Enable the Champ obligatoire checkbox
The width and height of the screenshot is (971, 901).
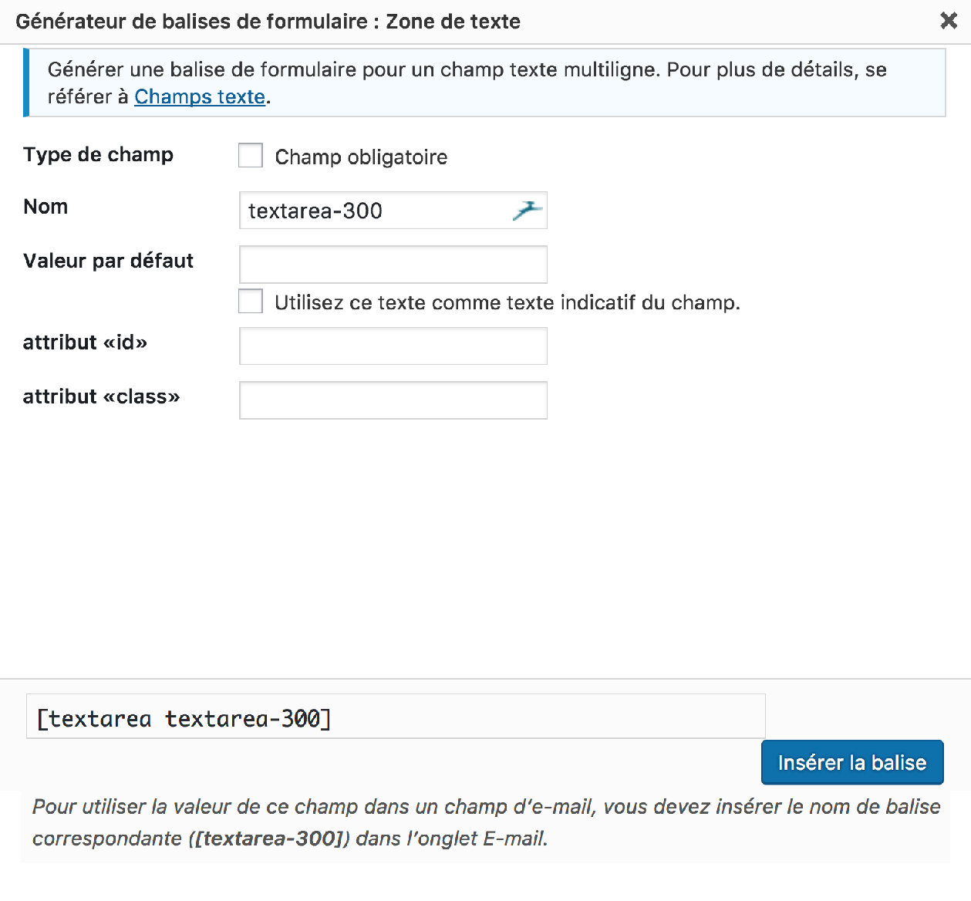click(x=250, y=156)
